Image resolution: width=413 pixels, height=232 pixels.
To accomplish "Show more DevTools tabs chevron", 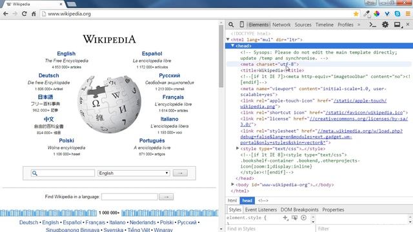I will pos(359,24).
